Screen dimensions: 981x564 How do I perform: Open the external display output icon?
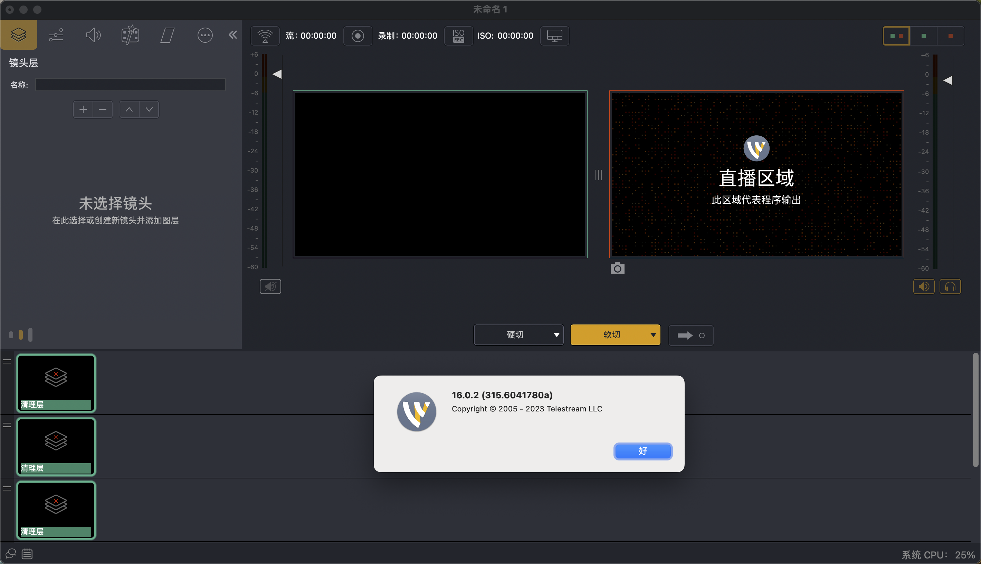tap(554, 36)
